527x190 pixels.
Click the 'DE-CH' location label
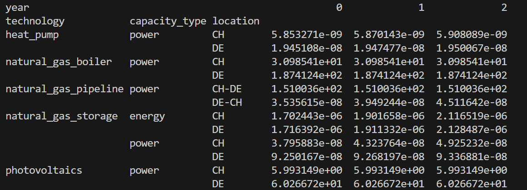coord(227,102)
